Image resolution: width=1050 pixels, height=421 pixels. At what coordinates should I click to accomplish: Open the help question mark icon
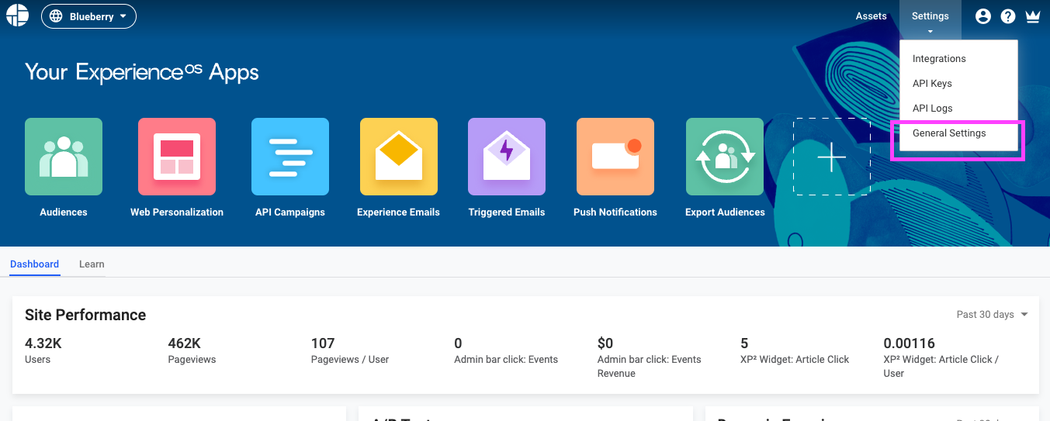[x=1008, y=16]
